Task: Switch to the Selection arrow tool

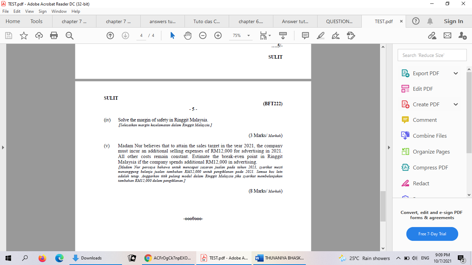Action: [172, 35]
